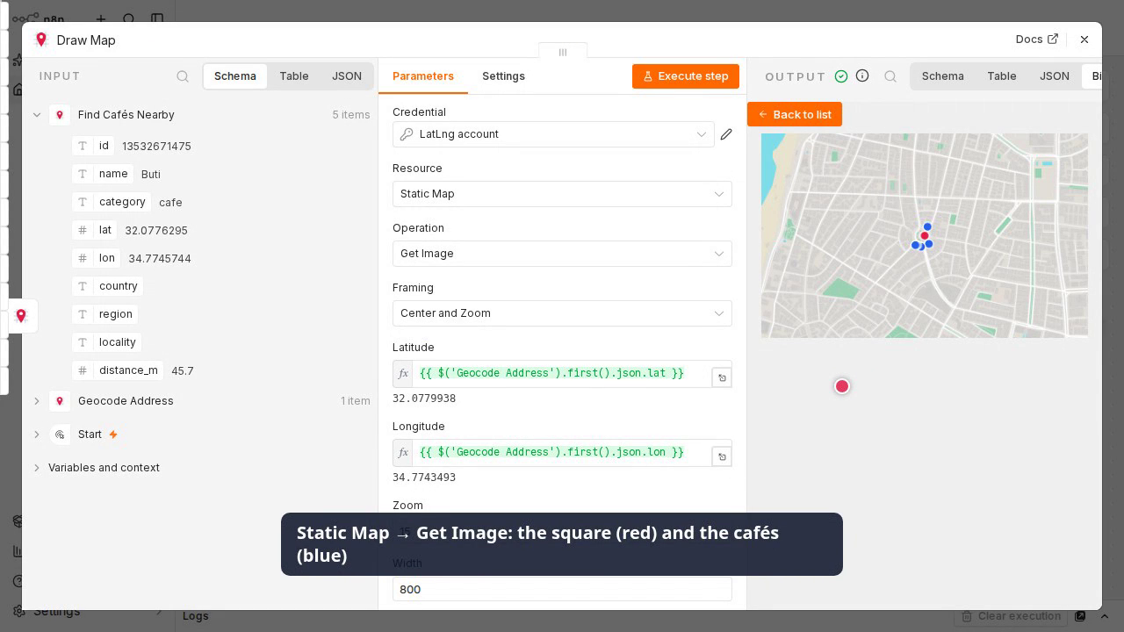Viewport: 1124px width, 632px height.
Task: Select Table view in the INPUT panel
Action: [294, 76]
